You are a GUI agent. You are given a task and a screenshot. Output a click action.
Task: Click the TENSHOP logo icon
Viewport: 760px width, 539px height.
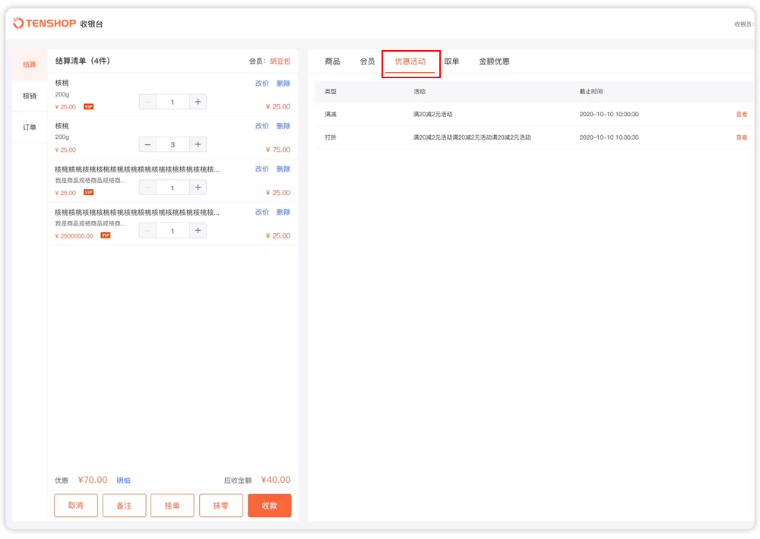pyautogui.click(x=18, y=24)
